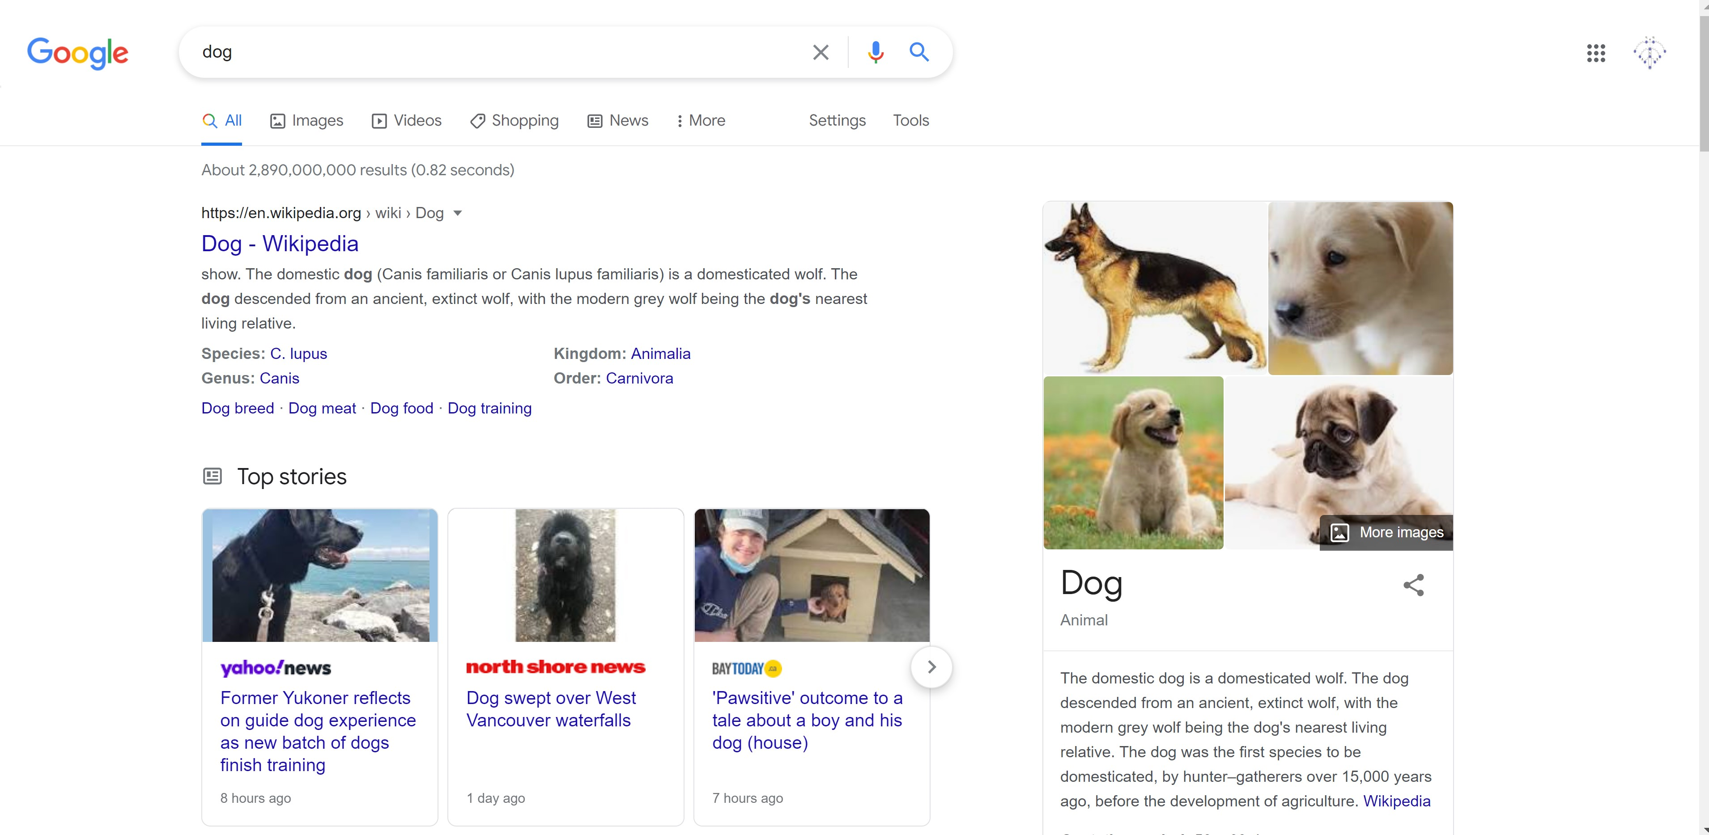Open the Google apps grid

tap(1595, 53)
